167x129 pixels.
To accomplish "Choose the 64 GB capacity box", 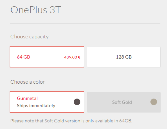I will click(47, 57).
